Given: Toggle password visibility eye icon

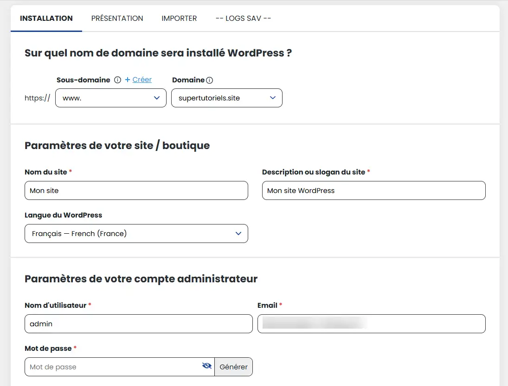Looking at the screenshot, I should (207, 366).
